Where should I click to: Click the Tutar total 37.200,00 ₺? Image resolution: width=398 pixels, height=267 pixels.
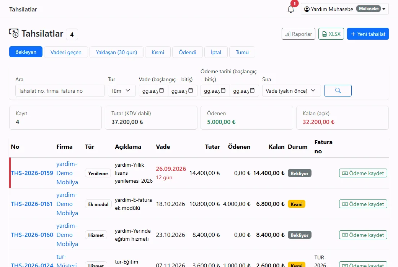127,122
